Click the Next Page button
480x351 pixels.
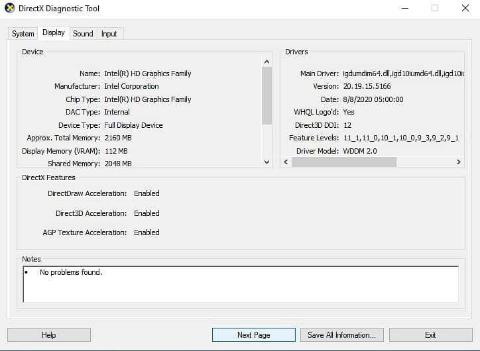(253, 335)
